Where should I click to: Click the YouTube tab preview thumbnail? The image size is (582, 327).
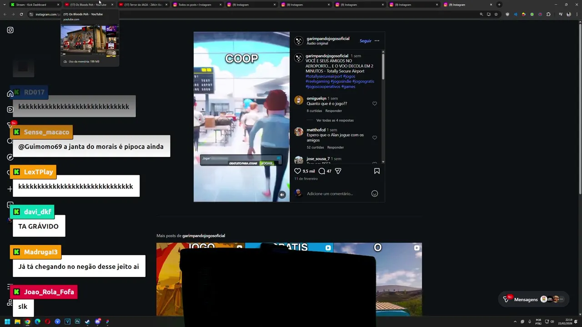coord(90,40)
